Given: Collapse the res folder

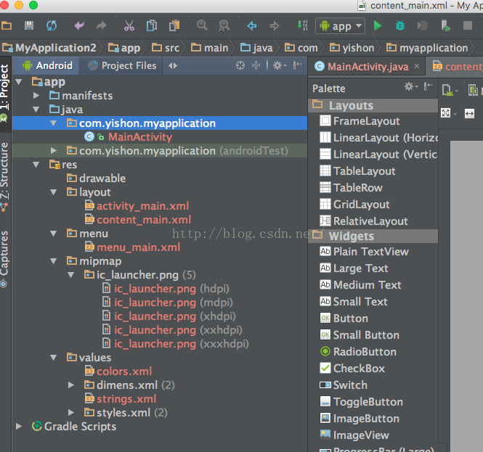Looking at the screenshot, I should [x=36, y=165].
